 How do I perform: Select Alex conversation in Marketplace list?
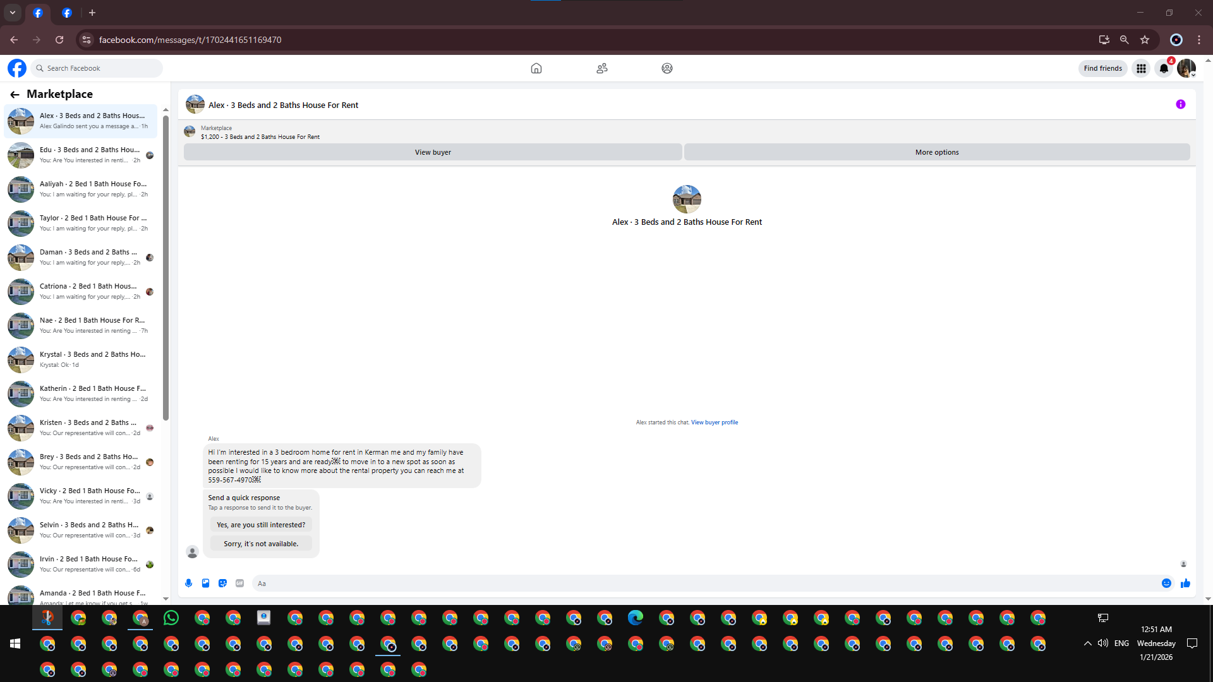click(81, 121)
